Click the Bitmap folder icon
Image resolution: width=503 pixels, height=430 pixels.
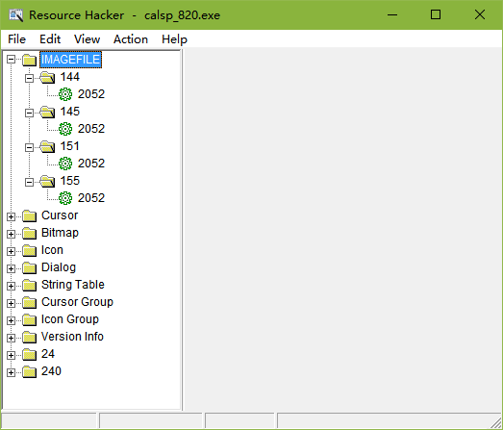click(x=29, y=234)
